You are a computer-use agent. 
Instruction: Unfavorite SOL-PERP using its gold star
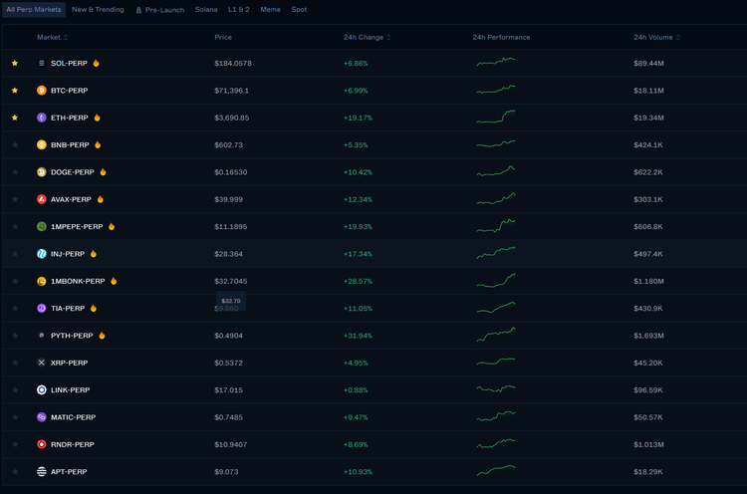tap(15, 63)
